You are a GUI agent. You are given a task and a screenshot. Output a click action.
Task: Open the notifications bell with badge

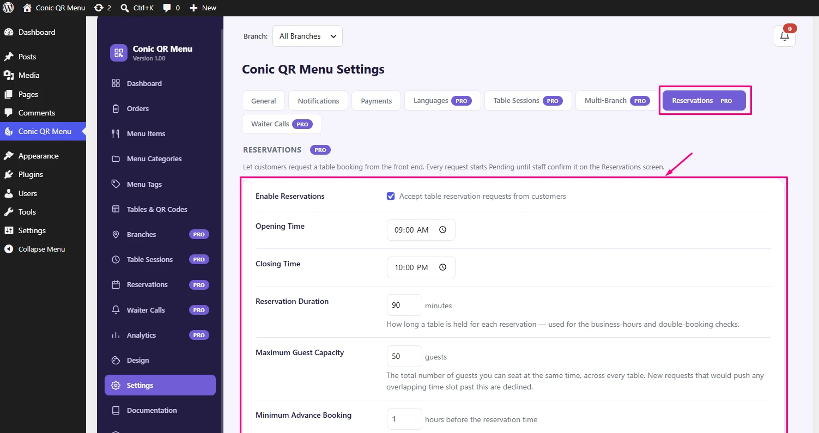[785, 36]
